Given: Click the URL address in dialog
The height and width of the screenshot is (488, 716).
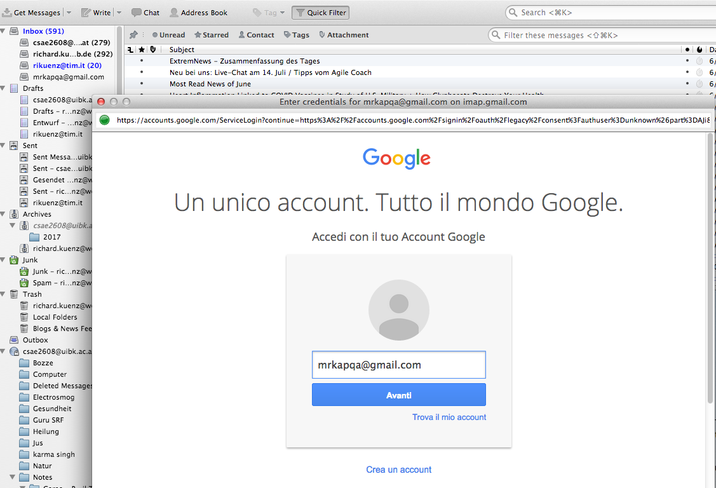Looking at the screenshot, I should 413,120.
